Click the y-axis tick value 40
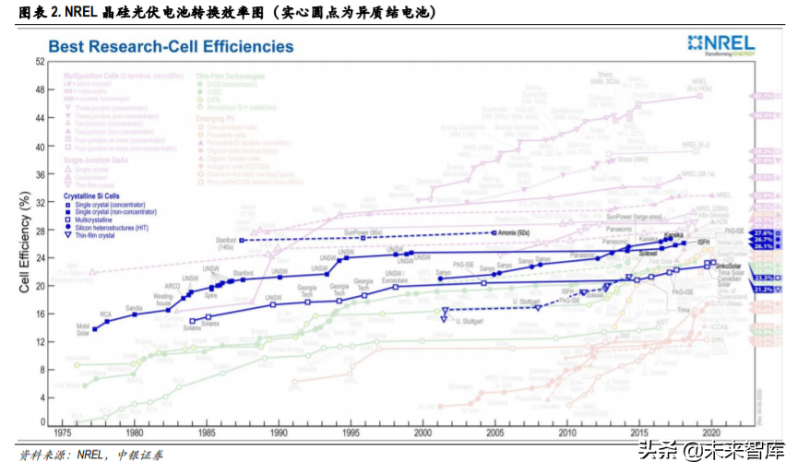This screenshot has height=474, width=798. click(x=40, y=147)
